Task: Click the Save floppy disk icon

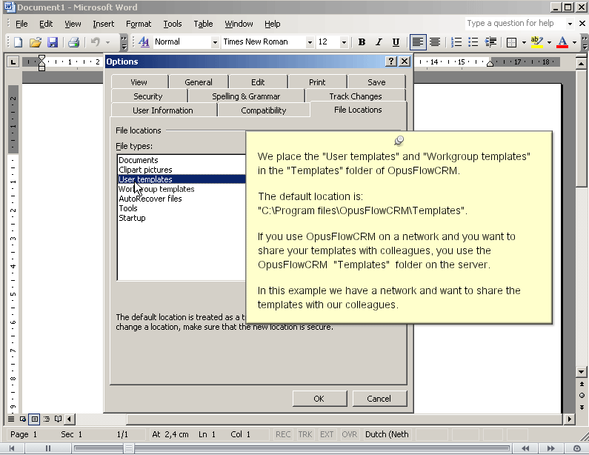Action: click(53, 42)
